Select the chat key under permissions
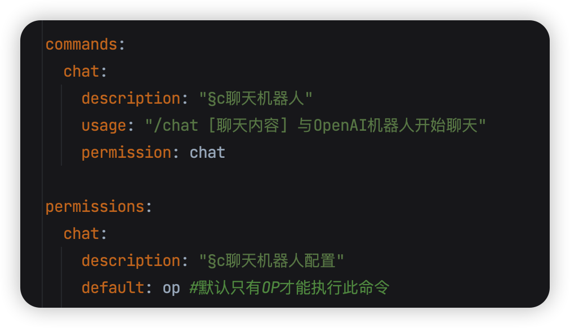The image size is (570, 328). coord(82,234)
